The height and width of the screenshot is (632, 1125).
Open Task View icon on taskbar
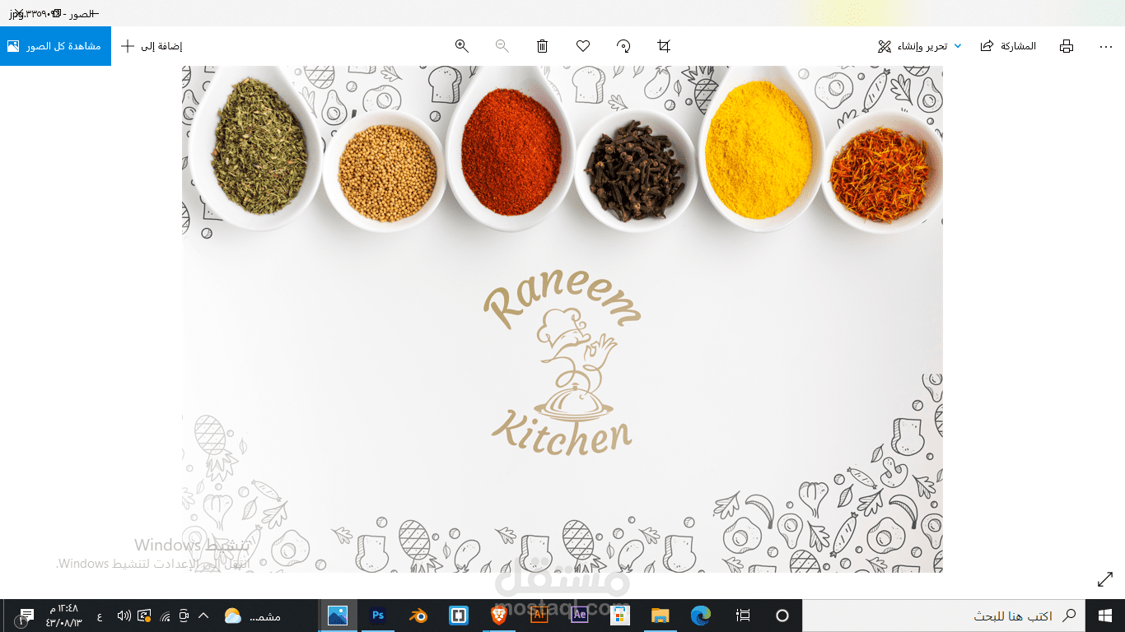click(x=743, y=616)
